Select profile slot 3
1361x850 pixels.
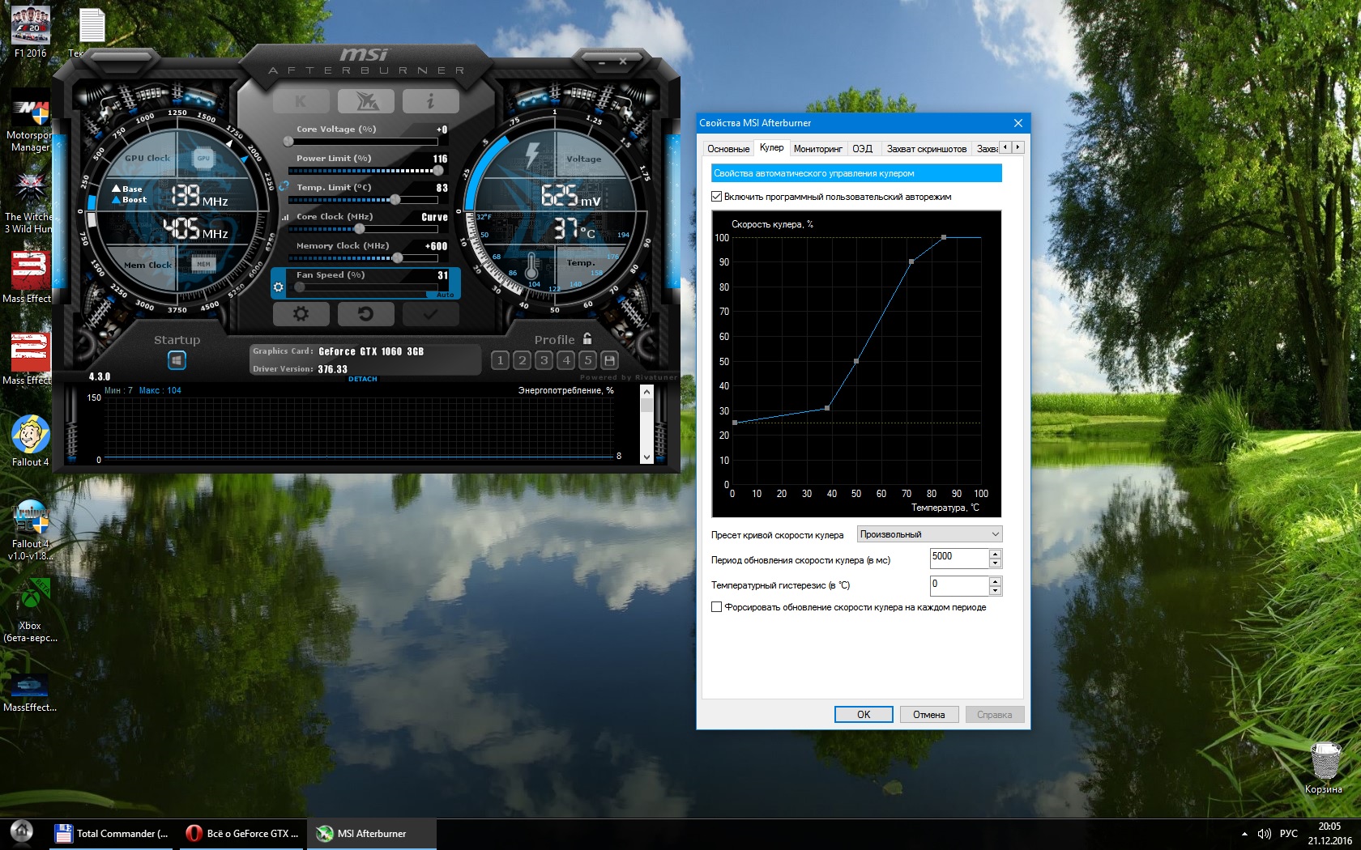tap(544, 360)
